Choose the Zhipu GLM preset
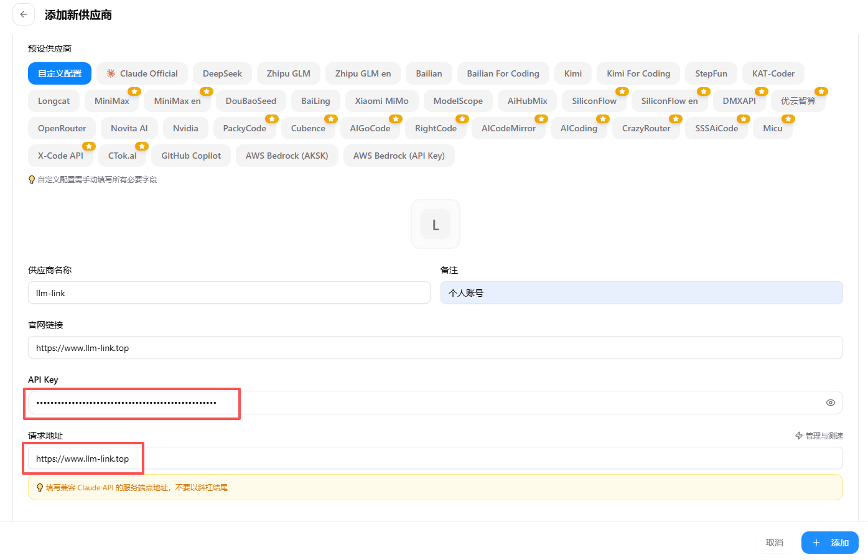 click(x=289, y=73)
